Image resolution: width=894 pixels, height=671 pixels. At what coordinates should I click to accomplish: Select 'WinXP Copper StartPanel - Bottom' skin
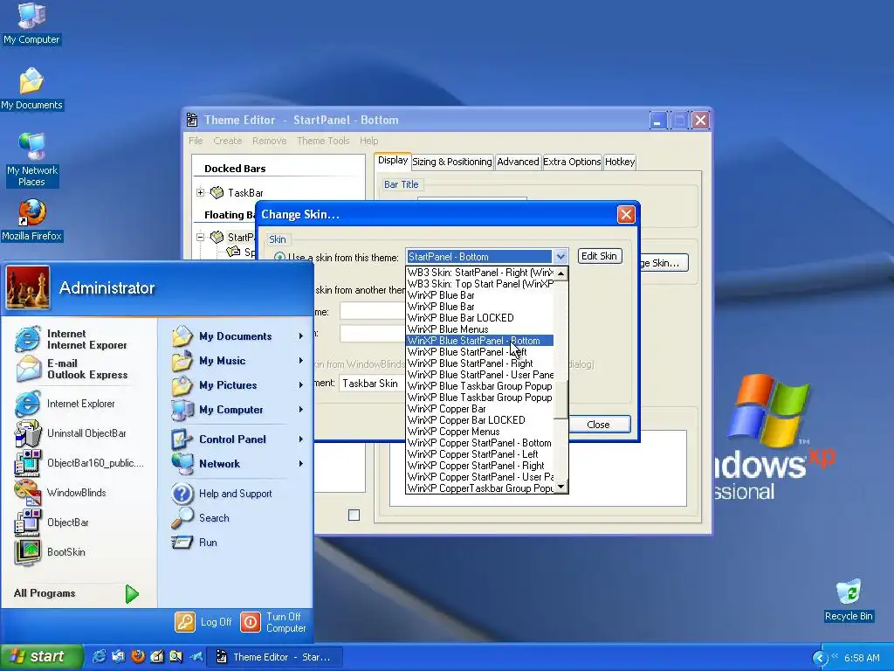point(479,443)
